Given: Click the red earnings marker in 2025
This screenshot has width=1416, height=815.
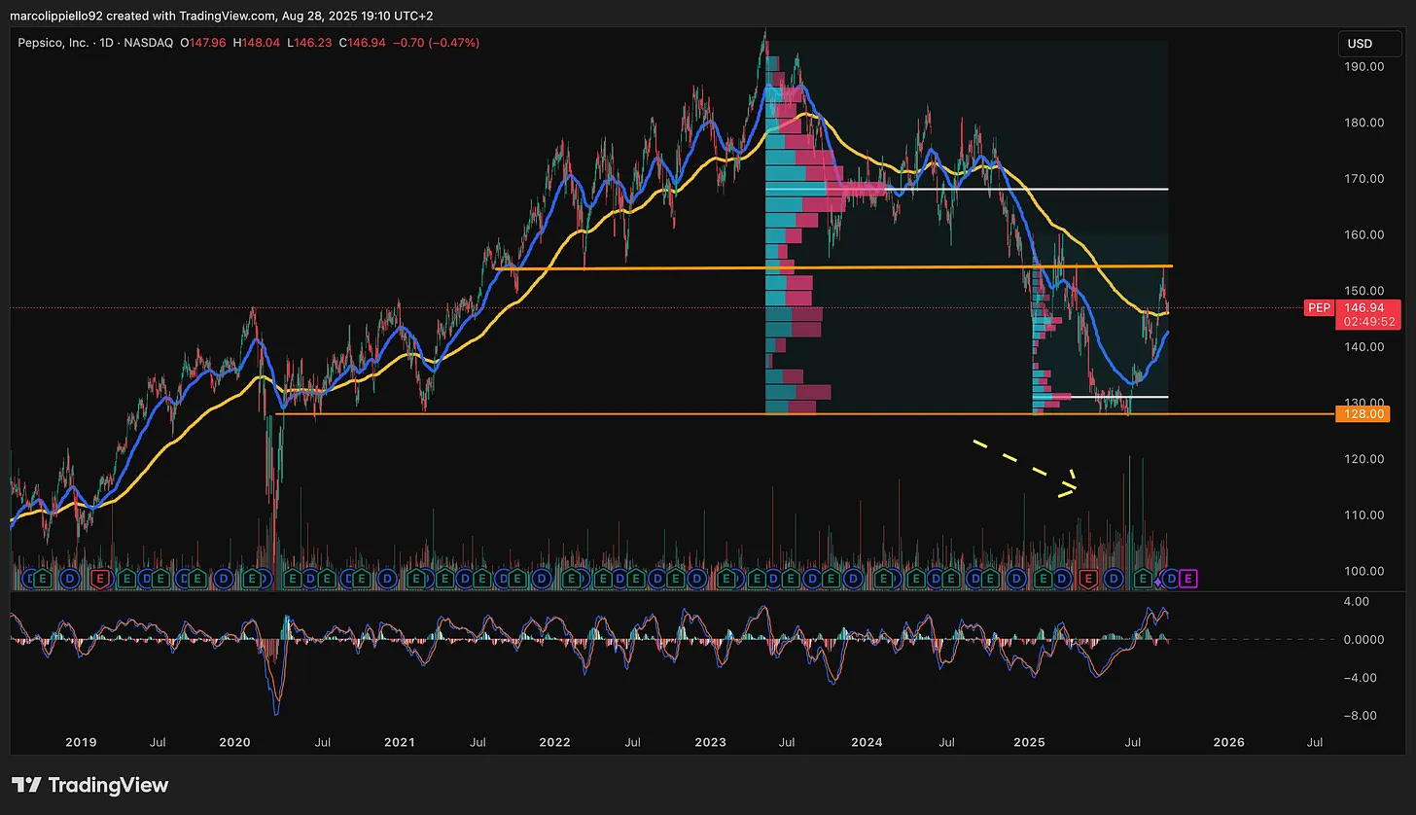Looking at the screenshot, I should click(x=1088, y=579).
